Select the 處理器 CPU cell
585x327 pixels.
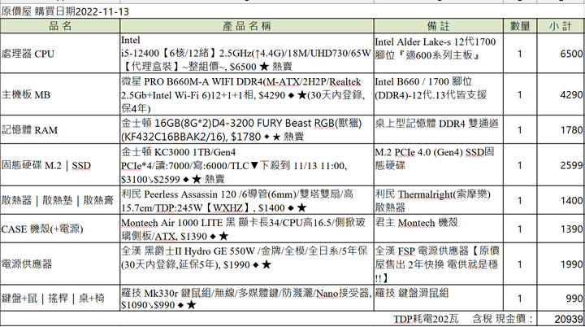[x=60, y=54]
